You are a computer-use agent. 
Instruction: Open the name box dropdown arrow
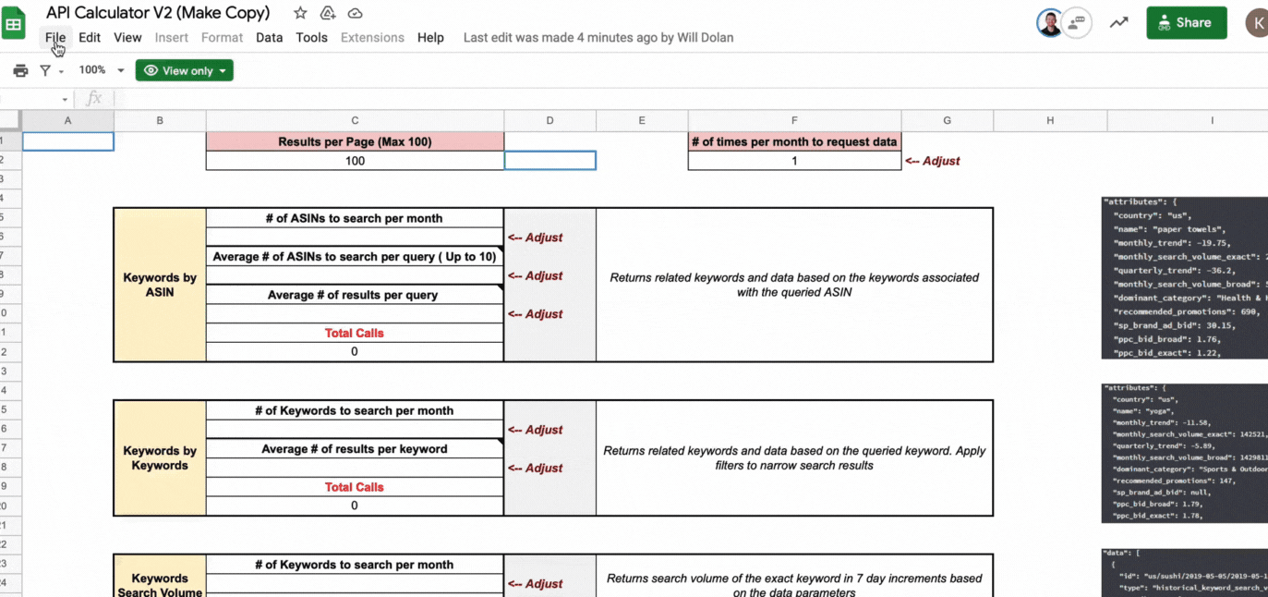pos(65,99)
